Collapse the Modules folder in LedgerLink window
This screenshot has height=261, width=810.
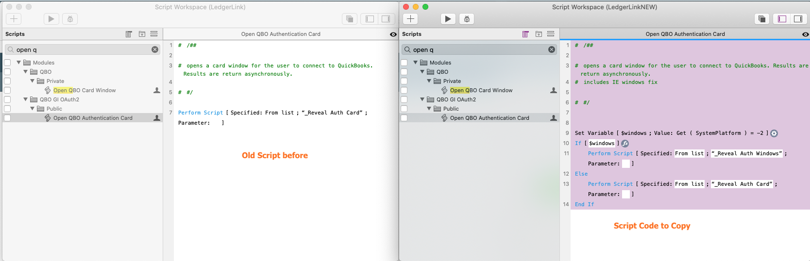pyautogui.click(x=18, y=63)
